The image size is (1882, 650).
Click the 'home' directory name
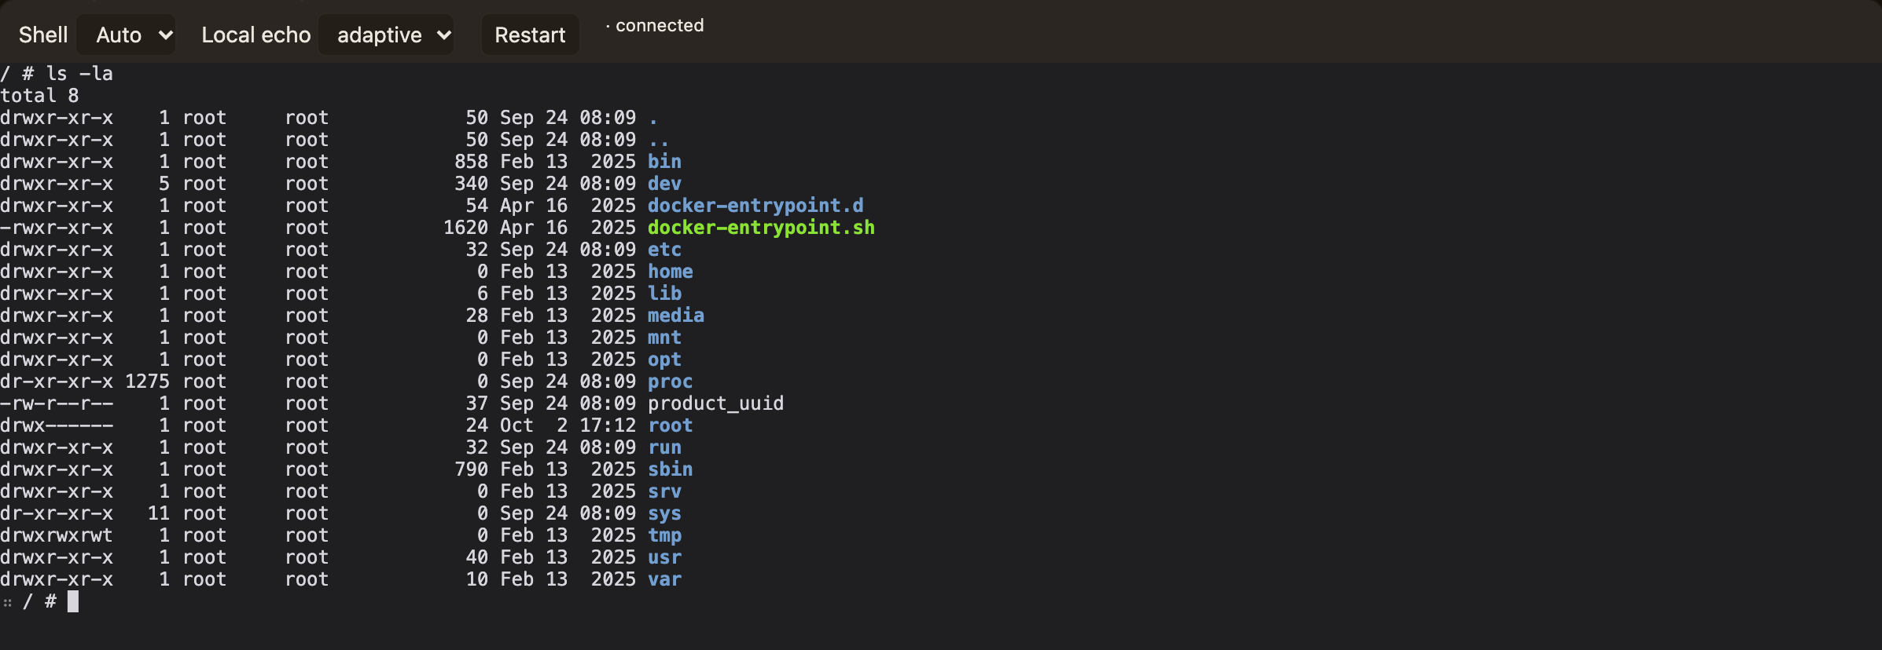click(671, 272)
